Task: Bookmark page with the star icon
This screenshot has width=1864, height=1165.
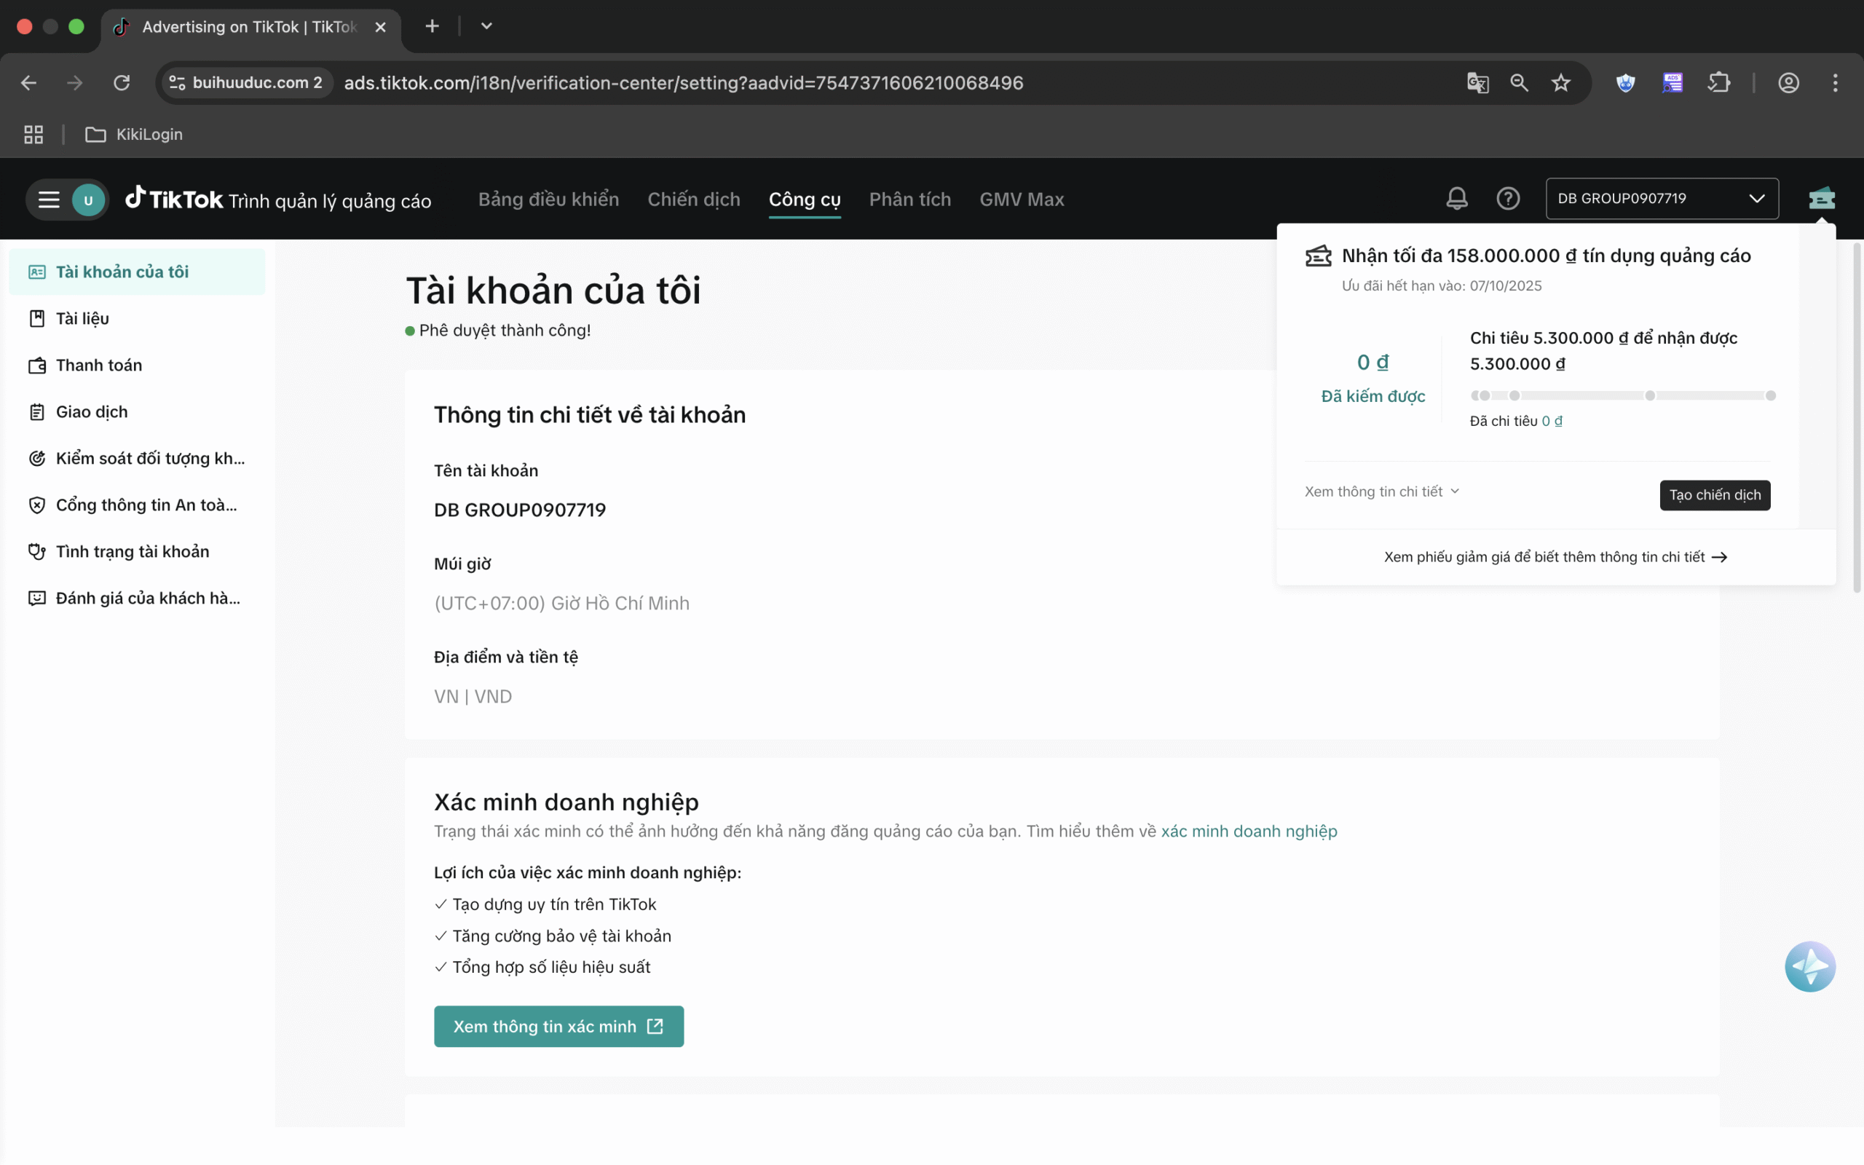Action: click(x=1560, y=82)
